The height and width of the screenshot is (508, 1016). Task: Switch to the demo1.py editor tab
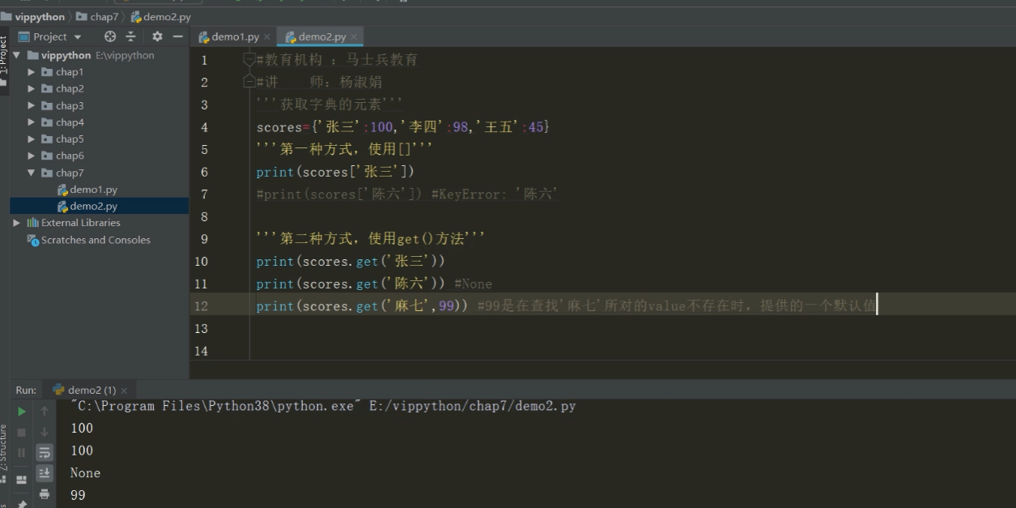229,36
